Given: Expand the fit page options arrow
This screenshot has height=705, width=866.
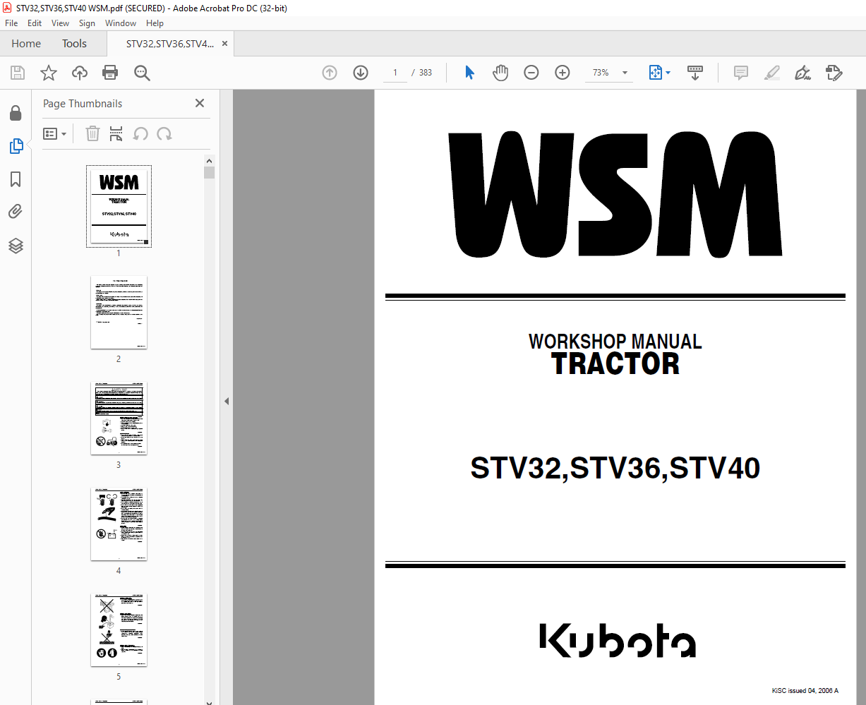Looking at the screenshot, I should click(x=668, y=73).
